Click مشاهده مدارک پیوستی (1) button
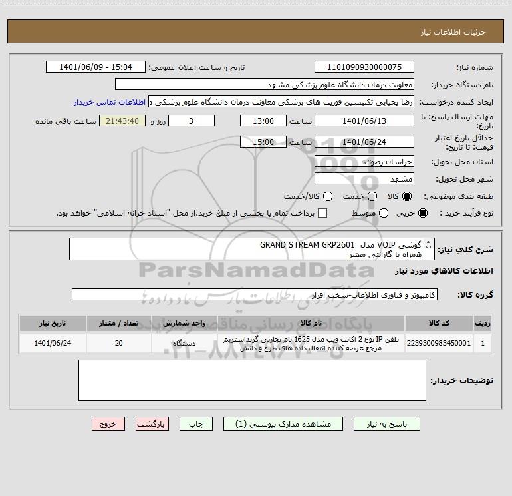This screenshot has height=496, width=512. tap(283, 424)
